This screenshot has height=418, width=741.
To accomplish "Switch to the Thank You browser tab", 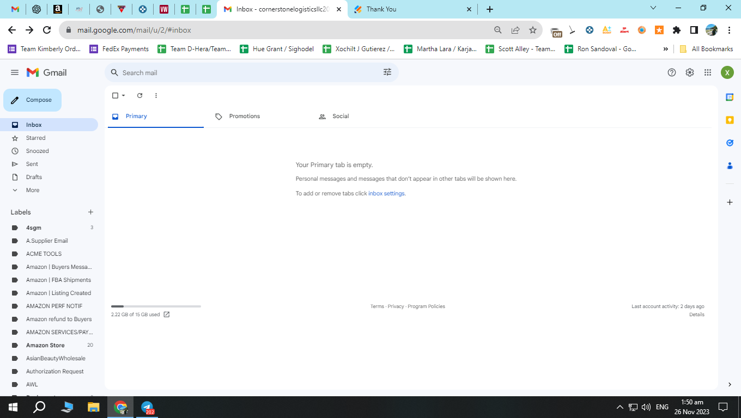I will (412, 9).
